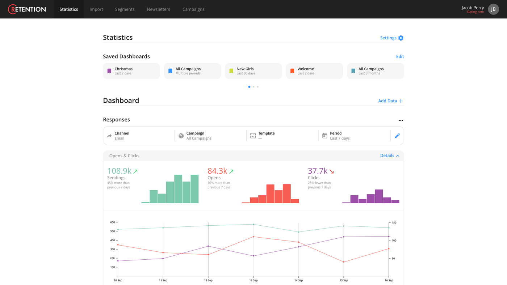Click the 10 Sep label on chart axis

click(118, 280)
